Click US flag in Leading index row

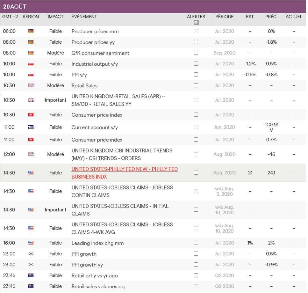point(31,243)
